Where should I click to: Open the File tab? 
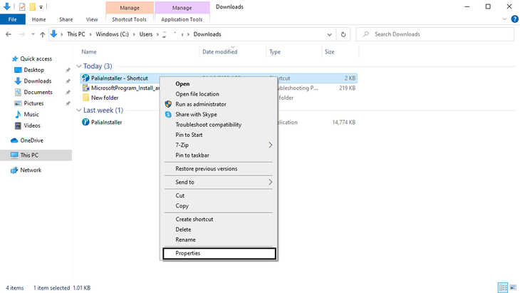[13, 19]
